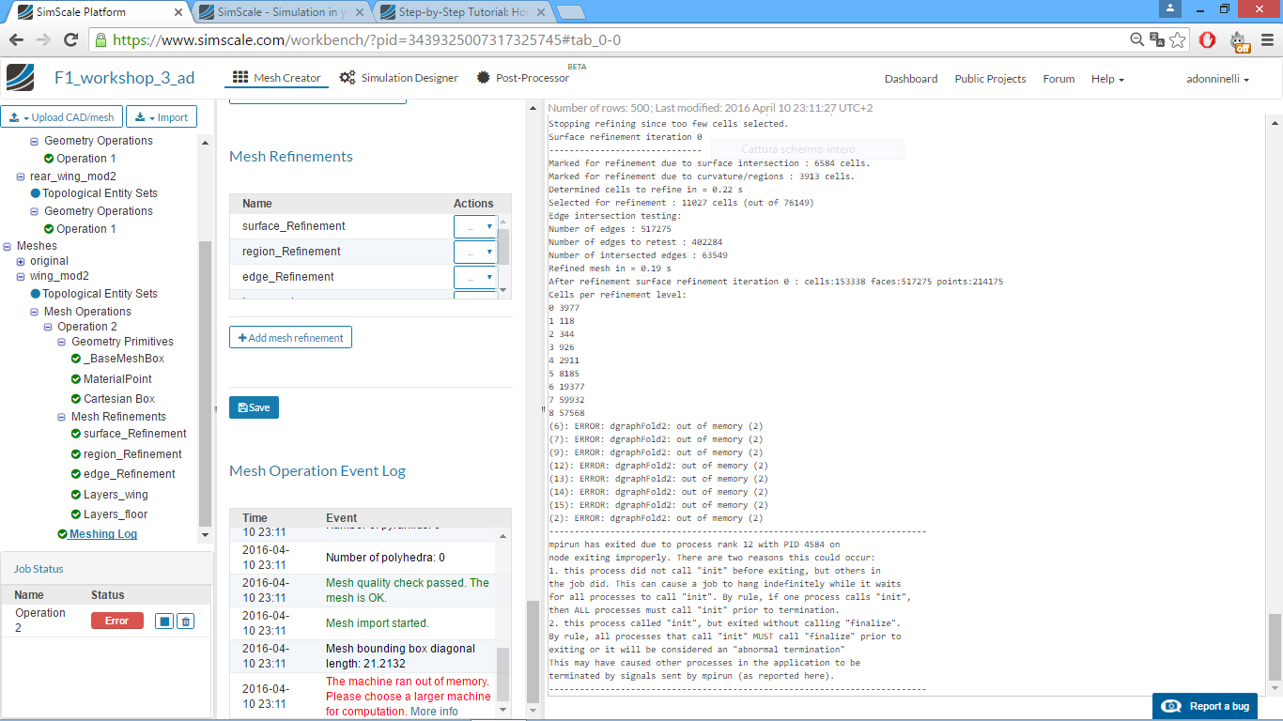Click the green padlock in the address bar
Image resolution: width=1283 pixels, height=721 pixels.
coord(100,40)
